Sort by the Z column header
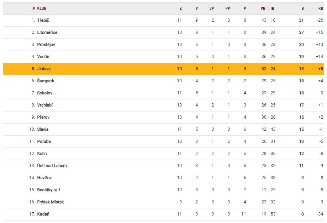The height and width of the screenshot is (223, 327). (181, 8)
